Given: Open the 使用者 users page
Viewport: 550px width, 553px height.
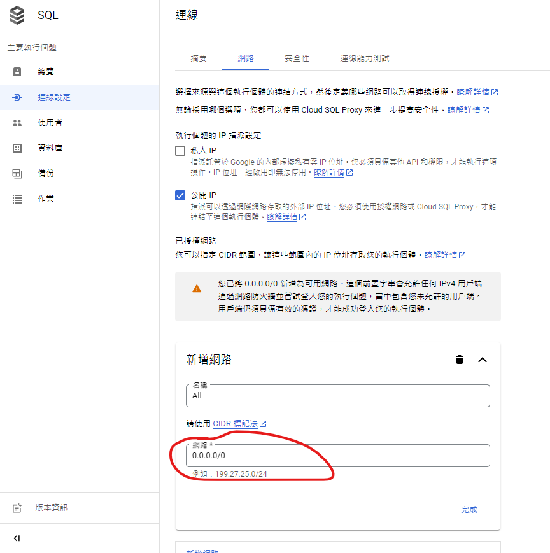Looking at the screenshot, I should pos(50,123).
